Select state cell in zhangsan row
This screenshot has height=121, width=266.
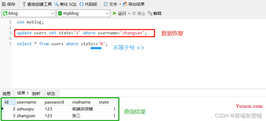pos(107,116)
